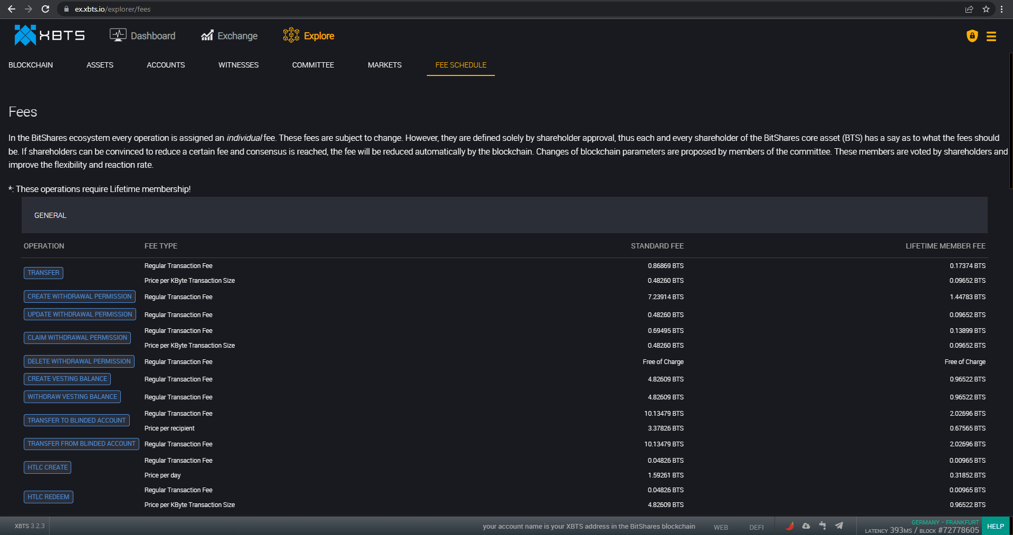Click the faucet icon in status bar

pos(823,526)
